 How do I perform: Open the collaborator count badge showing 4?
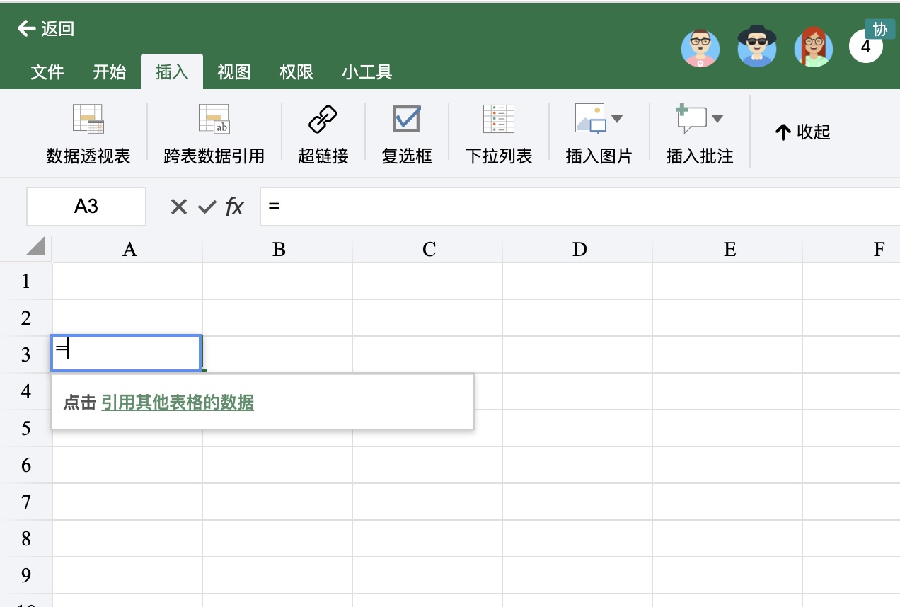coord(865,47)
